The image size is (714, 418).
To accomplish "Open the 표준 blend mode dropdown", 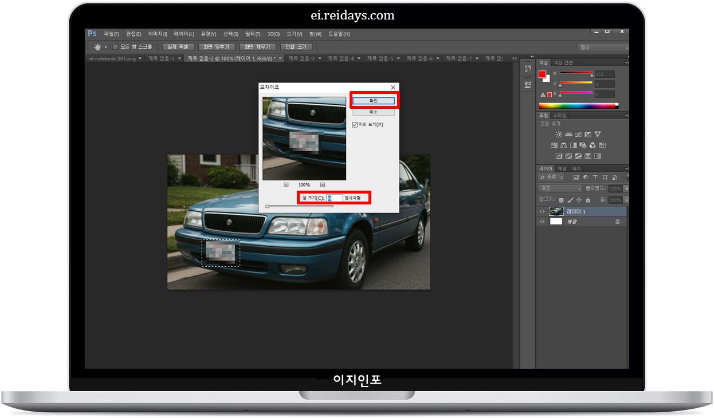I will click(559, 188).
